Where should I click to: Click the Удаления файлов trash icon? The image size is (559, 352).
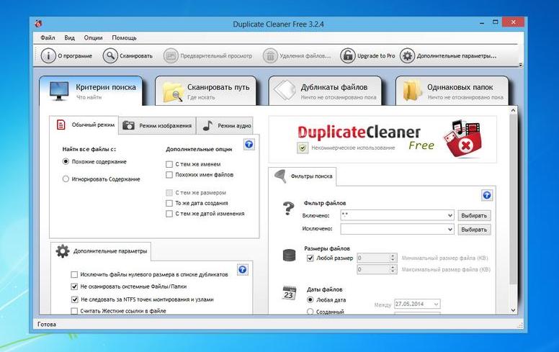[x=270, y=55]
